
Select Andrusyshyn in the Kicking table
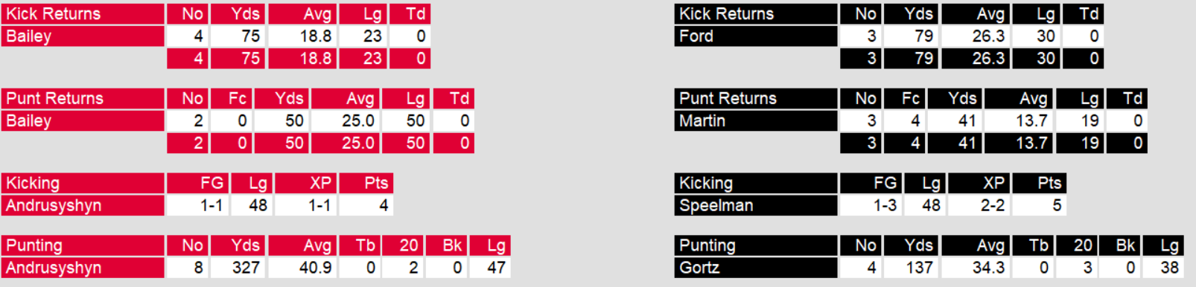pyautogui.click(x=83, y=206)
